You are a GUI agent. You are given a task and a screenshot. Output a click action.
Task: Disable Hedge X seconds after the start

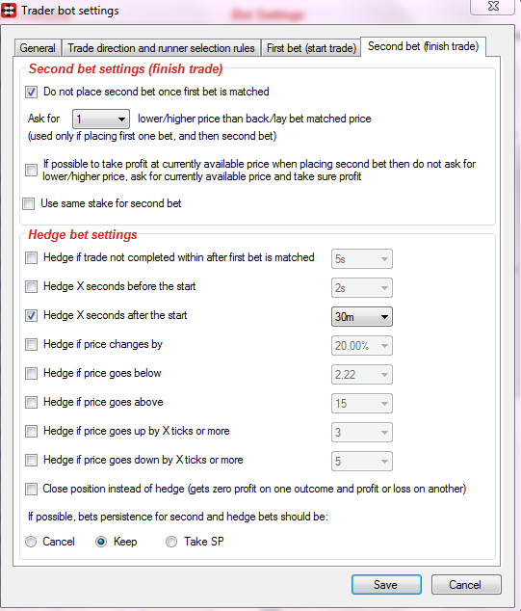(x=31, y=316)
